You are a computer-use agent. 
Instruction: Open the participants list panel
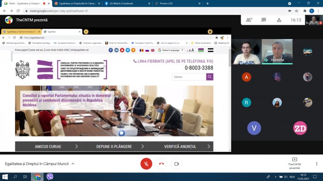click(248, 20)
